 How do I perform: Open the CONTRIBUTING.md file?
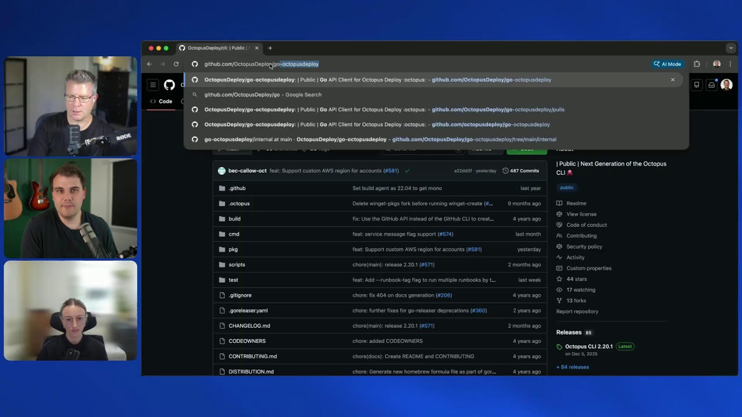[x=253, y=356]
